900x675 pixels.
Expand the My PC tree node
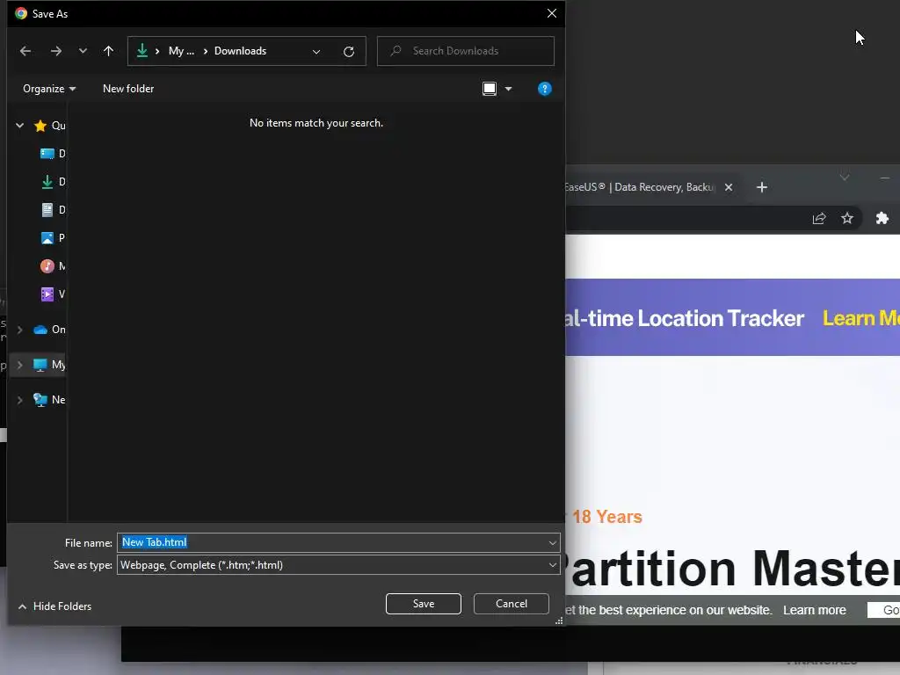click(20, 365)
